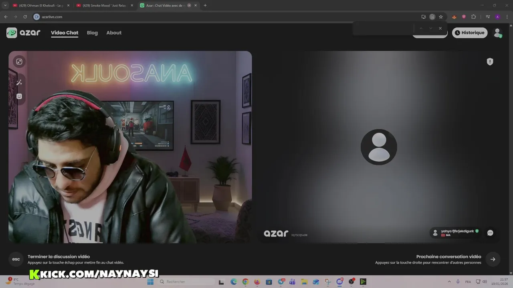The height and width of the screenshot is (288, 513).
Task: View site information icon in address bar
Action: 36,17
